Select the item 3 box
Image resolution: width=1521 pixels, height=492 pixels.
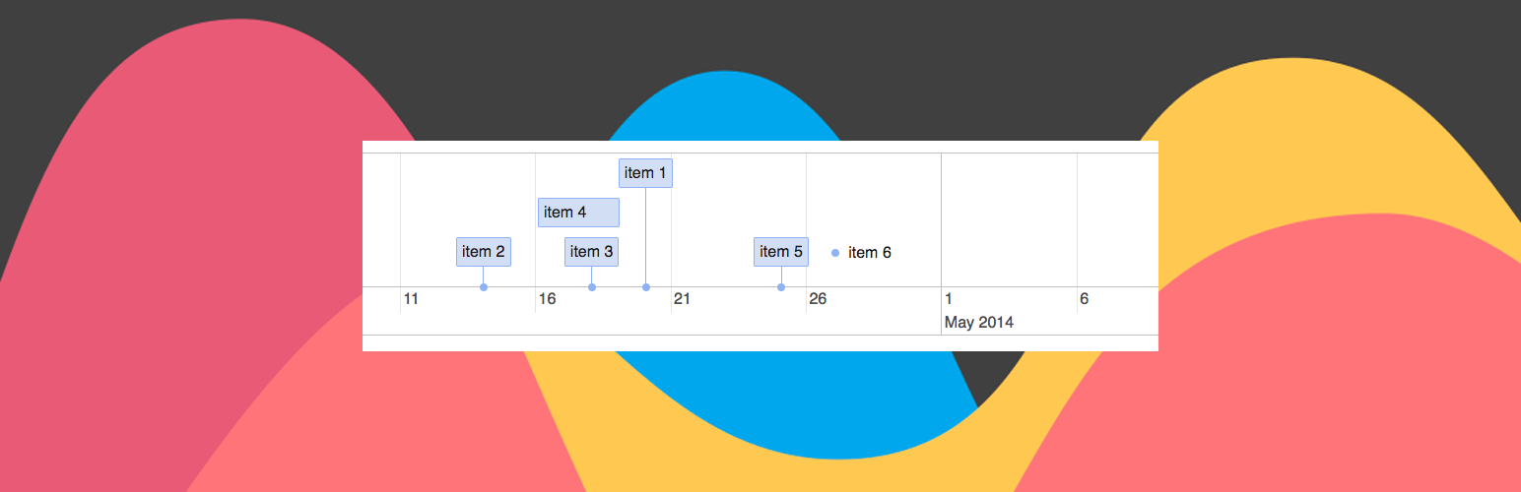(591, 252)
